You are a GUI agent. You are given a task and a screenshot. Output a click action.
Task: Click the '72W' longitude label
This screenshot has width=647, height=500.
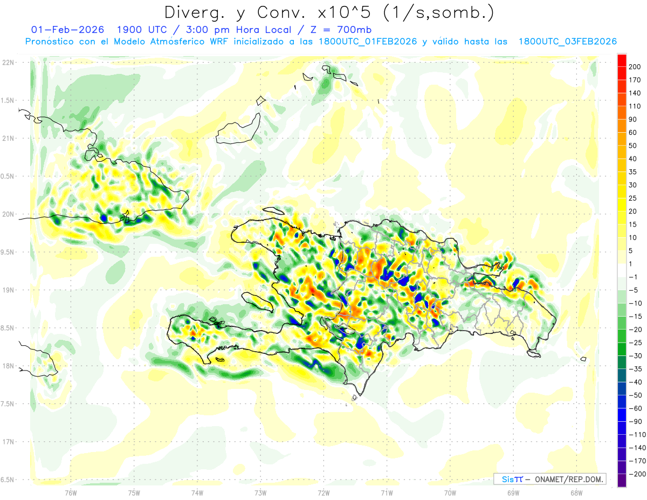pyautogui.click(x=323, y=492)
